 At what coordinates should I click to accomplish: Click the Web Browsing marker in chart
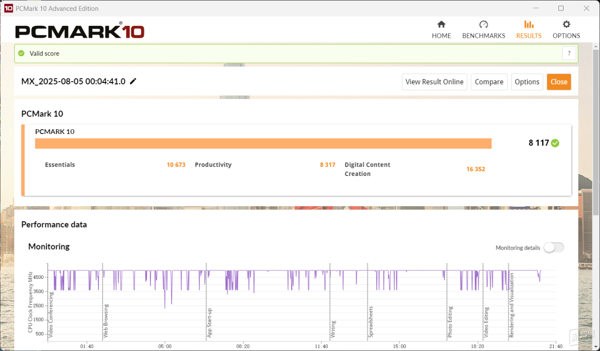[106, 321]
